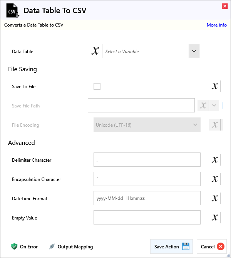Image resolution: width=231 pixels, height=258 pixels.
Task: Expand the Data Table variable dropdown arrow
Action: point(194,51)
